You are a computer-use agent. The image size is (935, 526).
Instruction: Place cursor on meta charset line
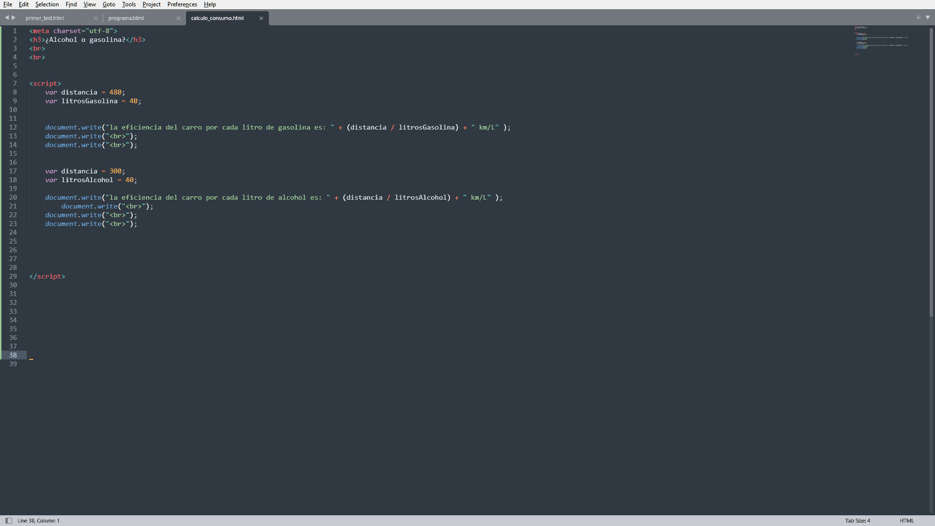(73, 31)
